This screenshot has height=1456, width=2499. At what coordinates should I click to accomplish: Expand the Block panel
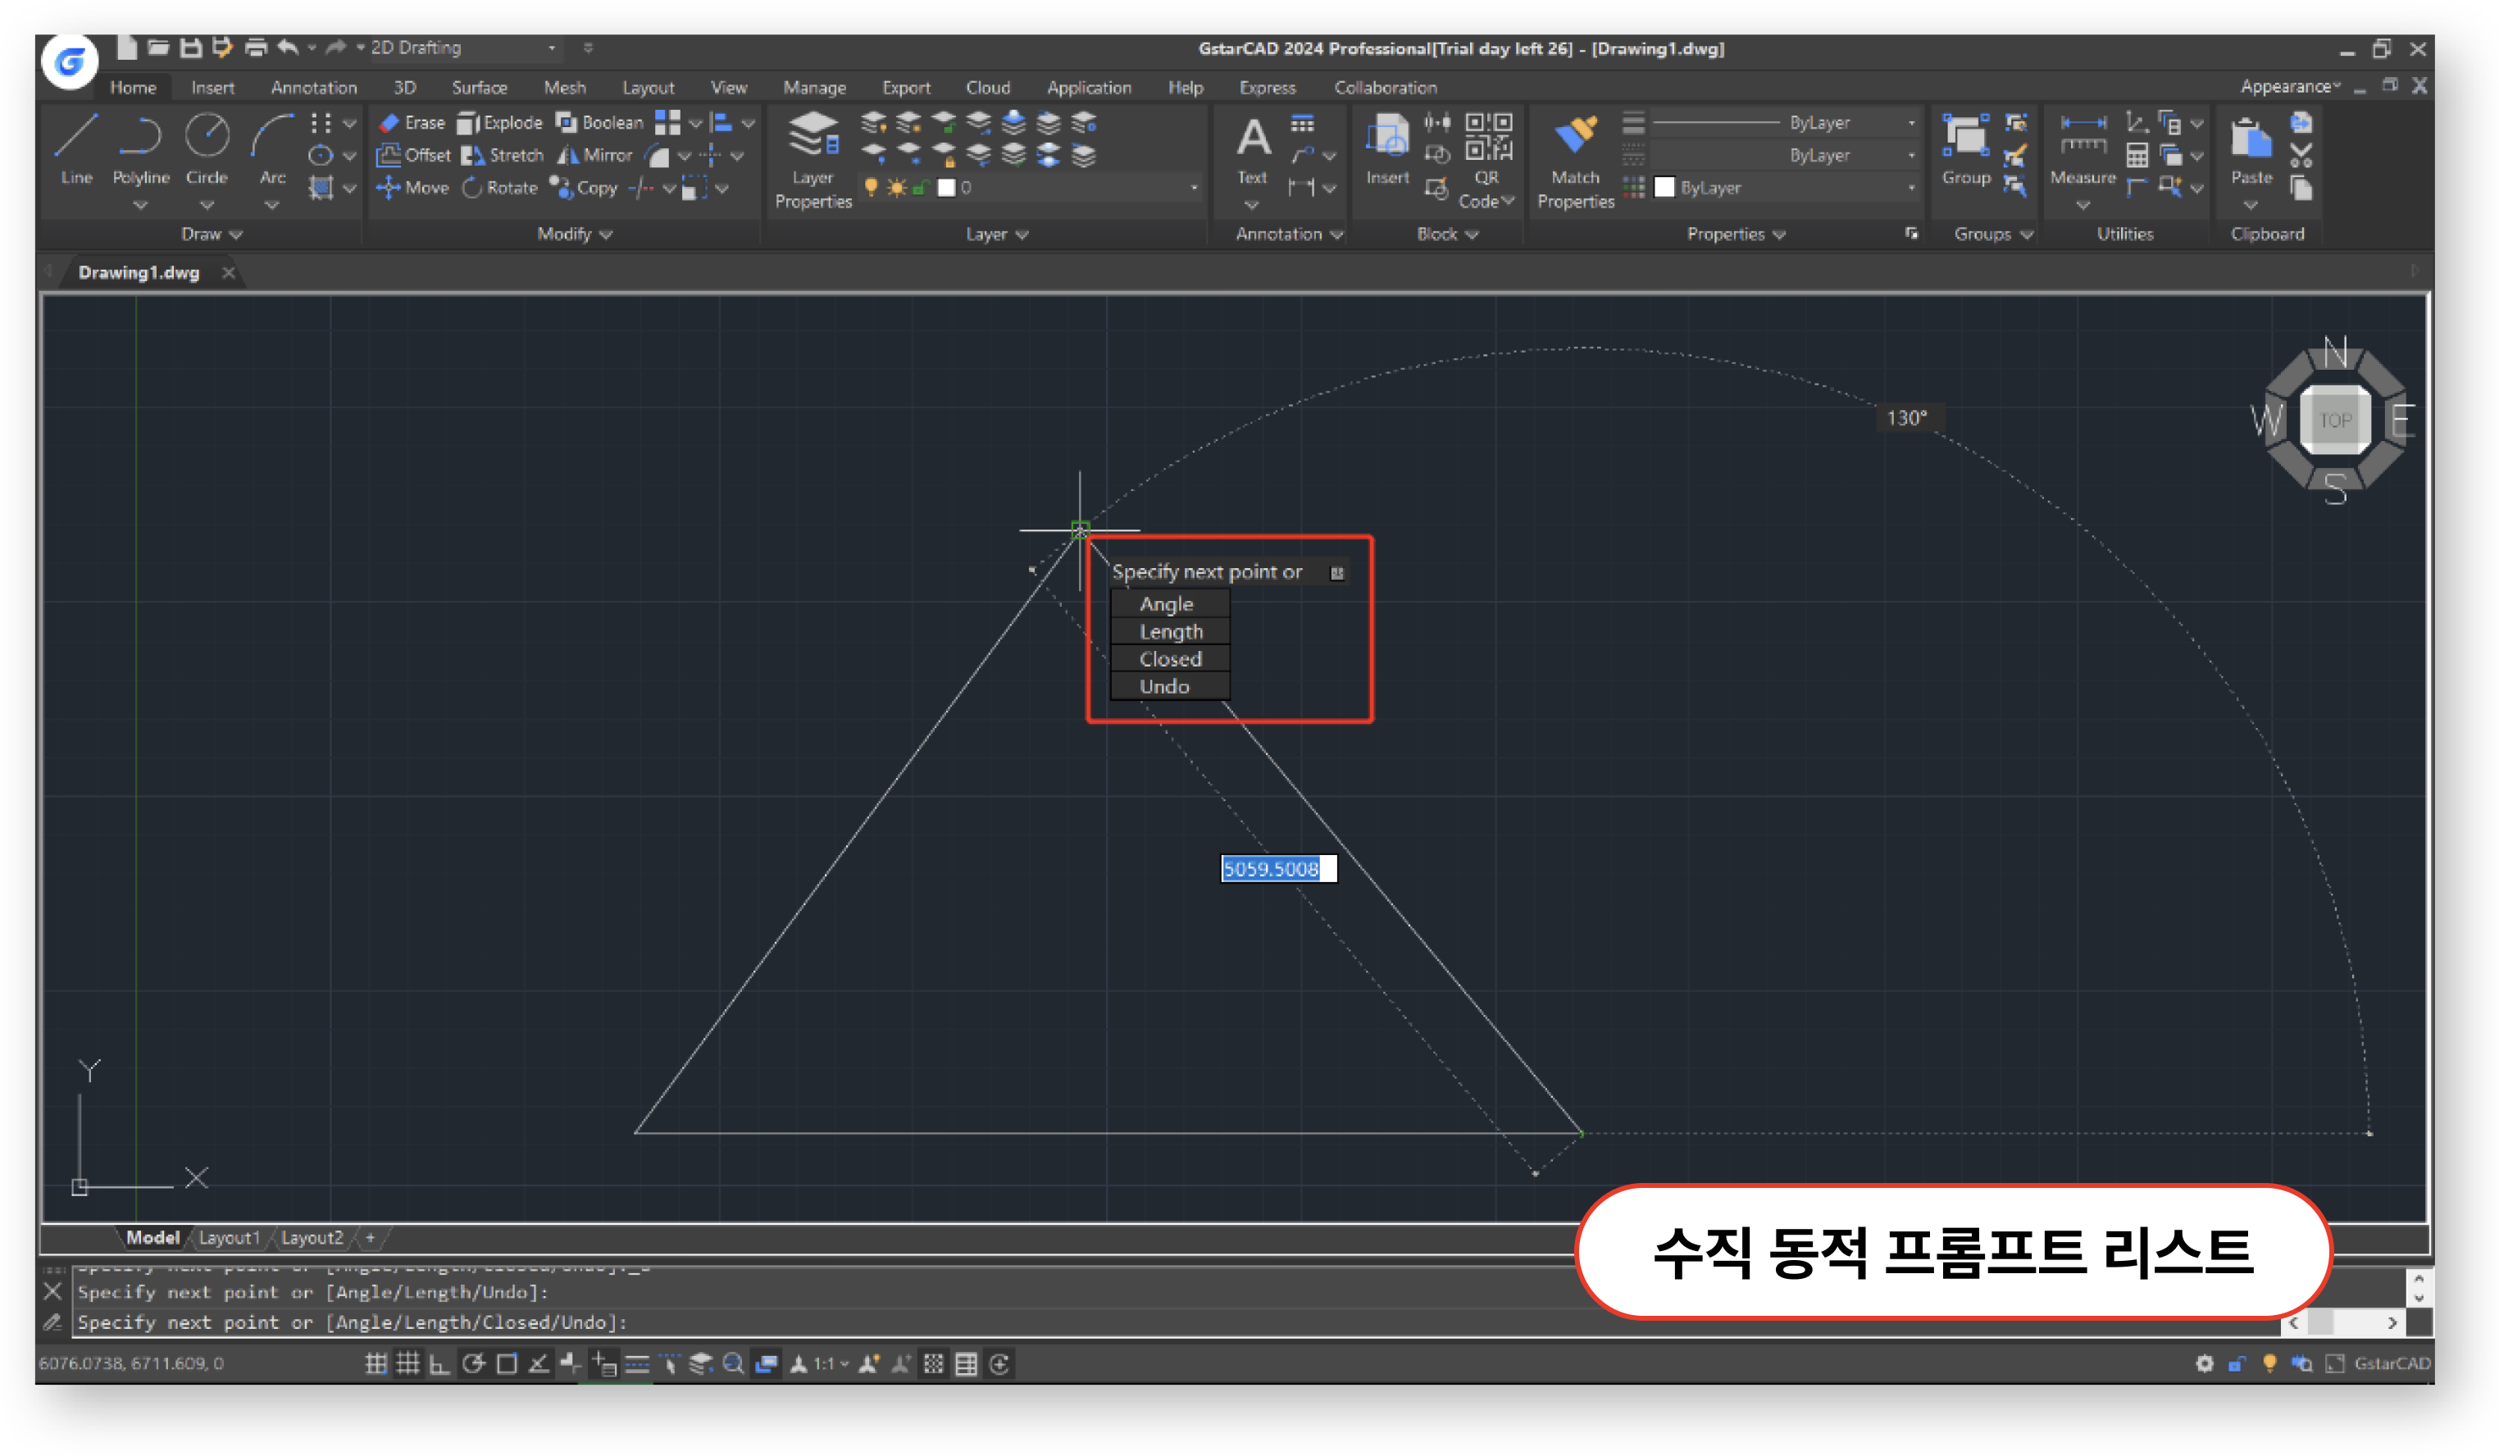coord(1447,234)
